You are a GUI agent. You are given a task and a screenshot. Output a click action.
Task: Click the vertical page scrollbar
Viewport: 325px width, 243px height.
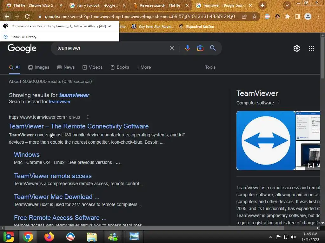coord(322,58)
